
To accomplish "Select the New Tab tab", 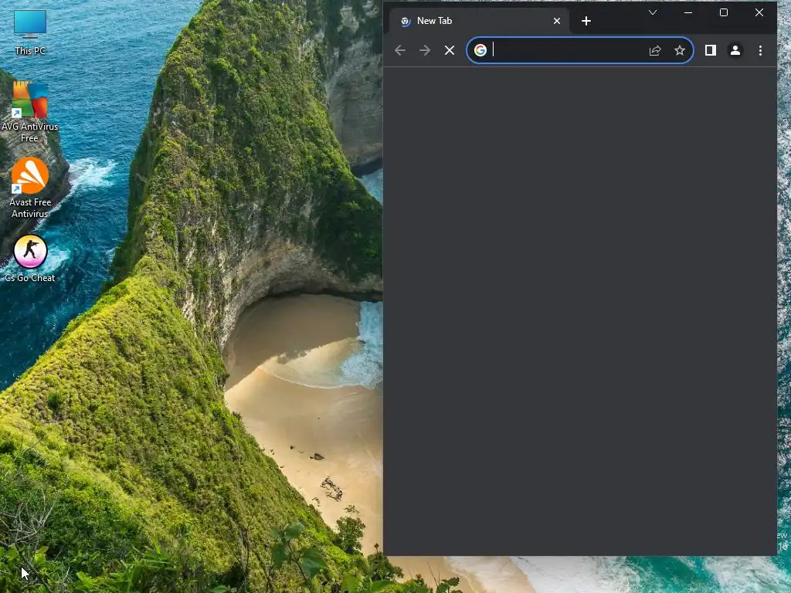I will tap(479, 21).
